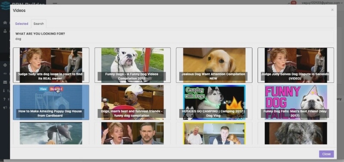
Task: Select the Dogs man's best friends compilation
Action: click(132, 103)
